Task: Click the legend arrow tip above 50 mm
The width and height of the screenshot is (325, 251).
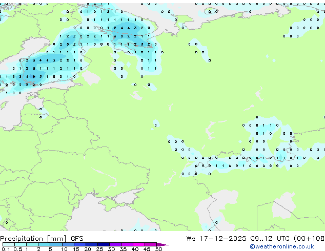Action: point(162,244)
